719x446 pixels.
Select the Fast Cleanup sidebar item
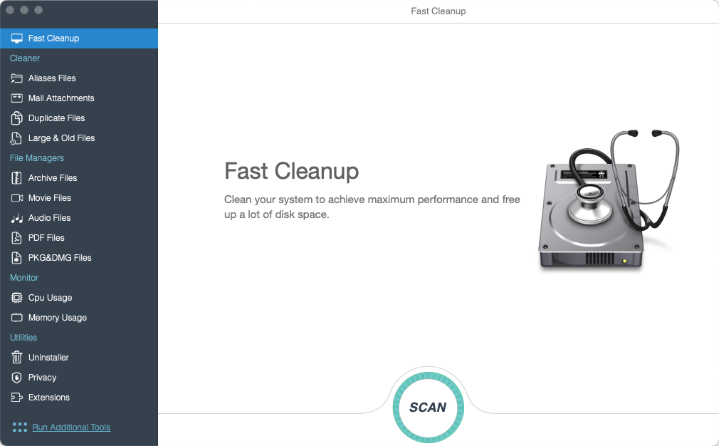[x=53, y=38]
